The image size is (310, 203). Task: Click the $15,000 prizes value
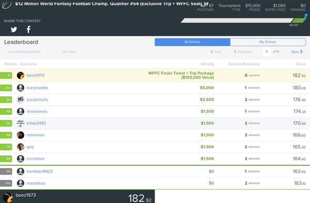point(253,6)
